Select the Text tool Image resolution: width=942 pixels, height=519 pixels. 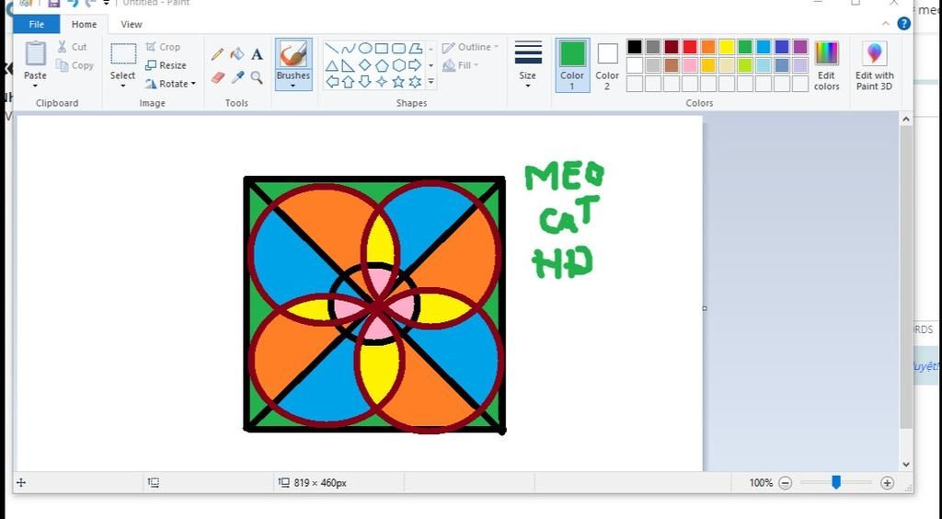pos(258,54)
